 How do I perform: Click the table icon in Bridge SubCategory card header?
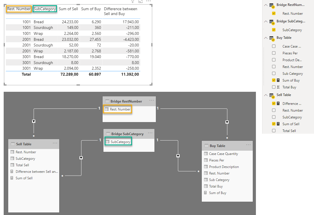point(108,134)
